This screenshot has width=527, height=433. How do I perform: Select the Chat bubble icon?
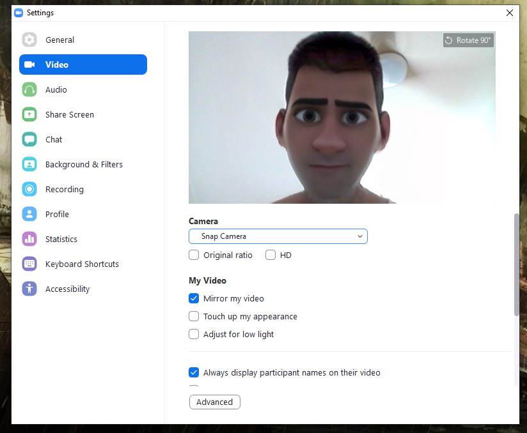29,139
